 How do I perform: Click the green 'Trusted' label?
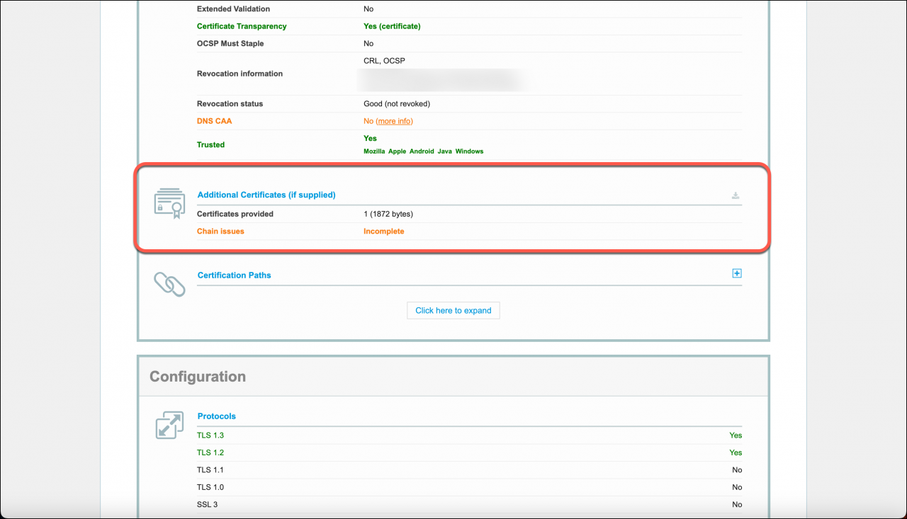pos(210,144)
